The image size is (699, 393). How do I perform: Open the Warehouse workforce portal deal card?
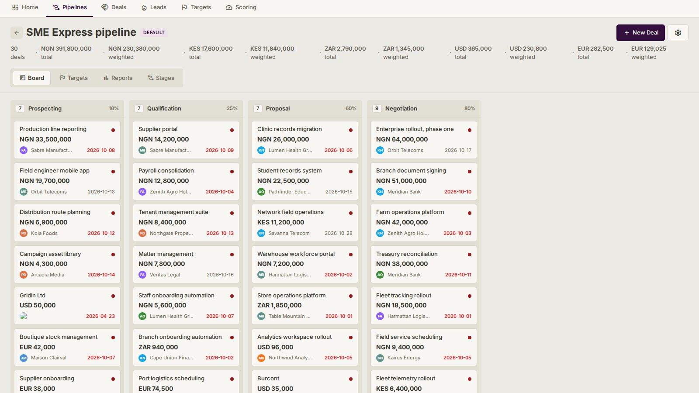click(305, 264)
